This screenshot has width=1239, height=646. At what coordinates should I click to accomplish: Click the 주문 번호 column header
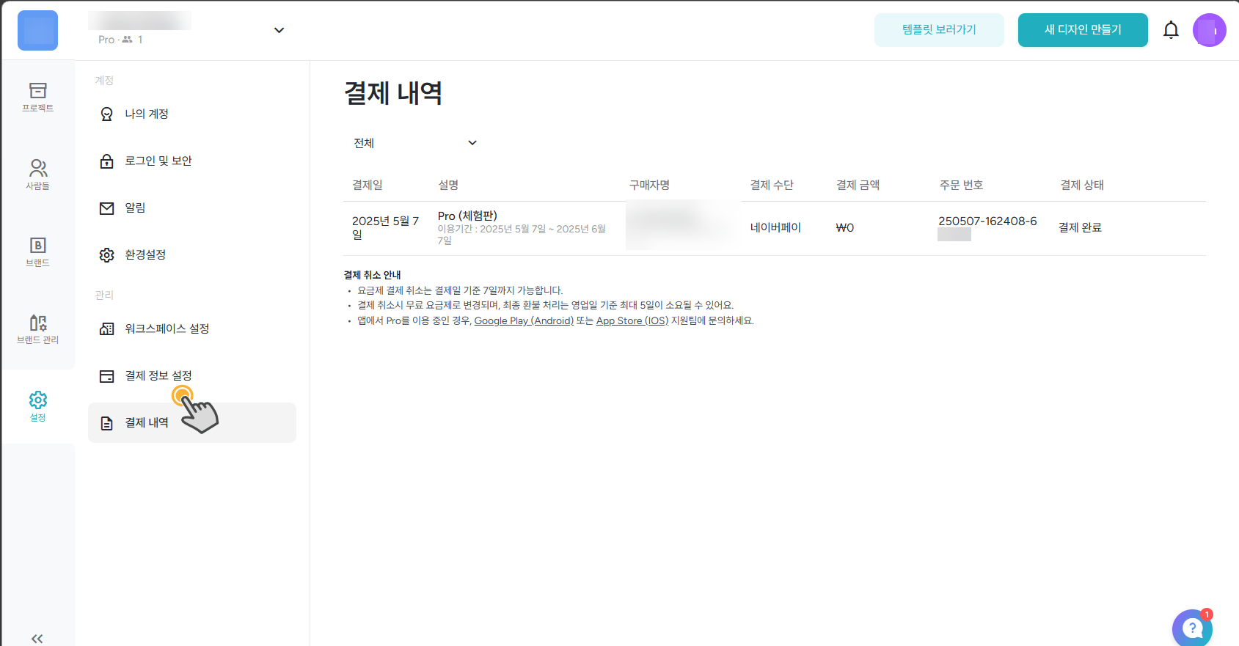click(961, 185)
